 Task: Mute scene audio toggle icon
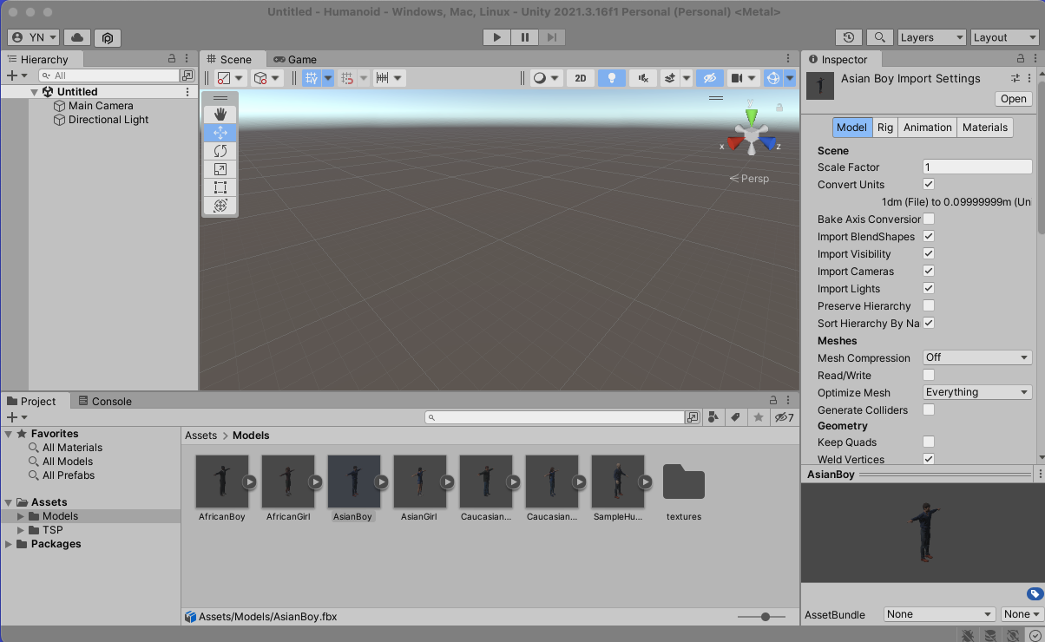642,78
